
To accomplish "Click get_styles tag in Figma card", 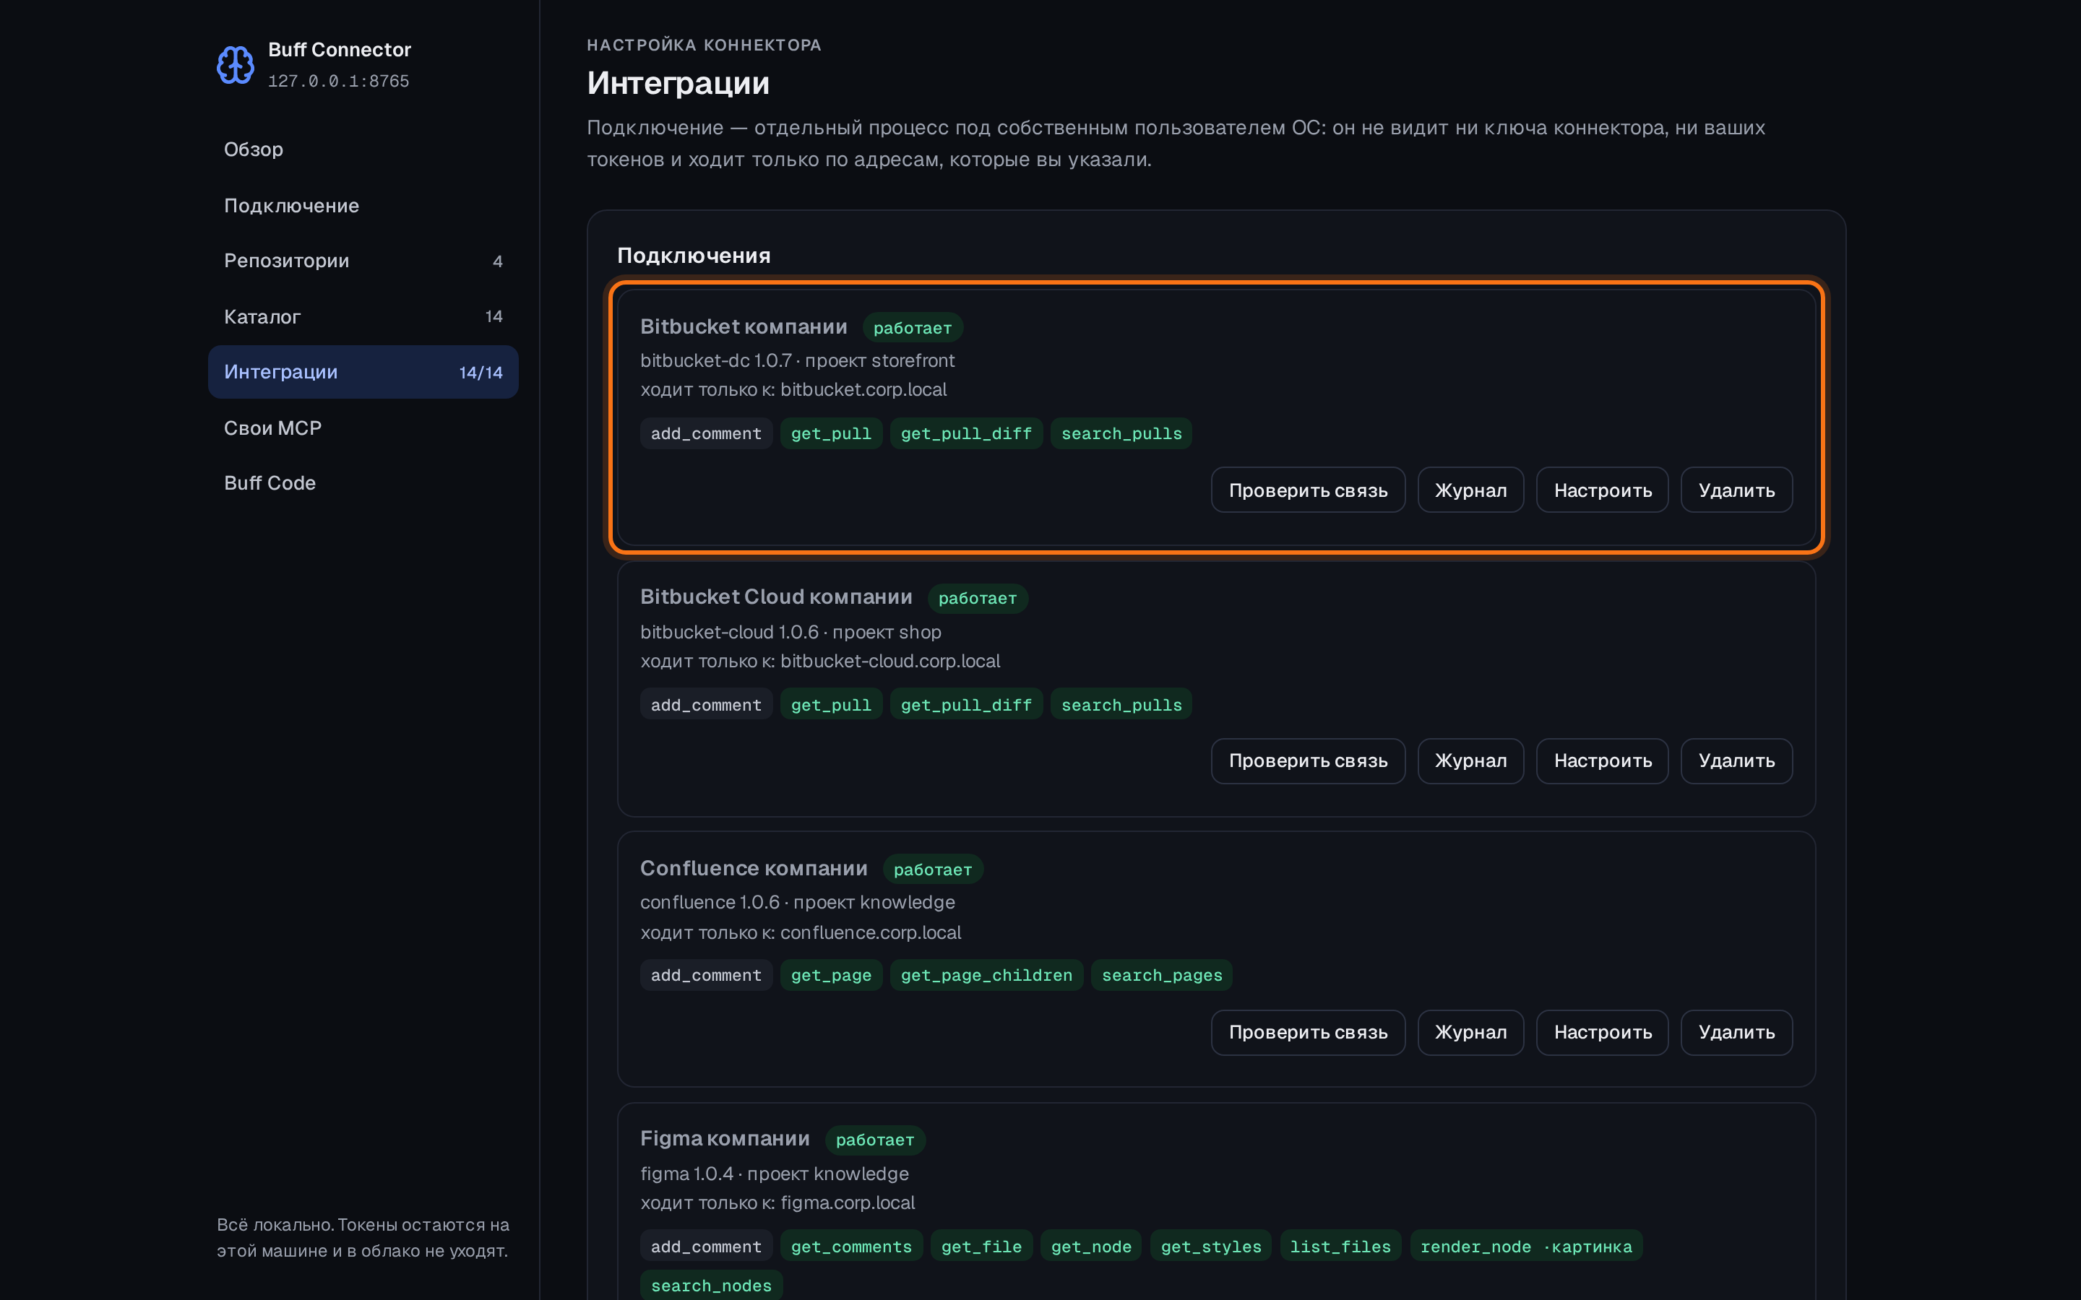I will point(1211,1247).
